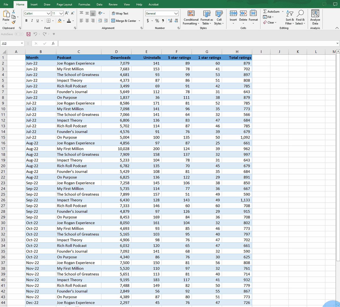This screenshot has height=307, width=340.
Task: Click the Center alignment icon
Action: (x=87, y=21)
